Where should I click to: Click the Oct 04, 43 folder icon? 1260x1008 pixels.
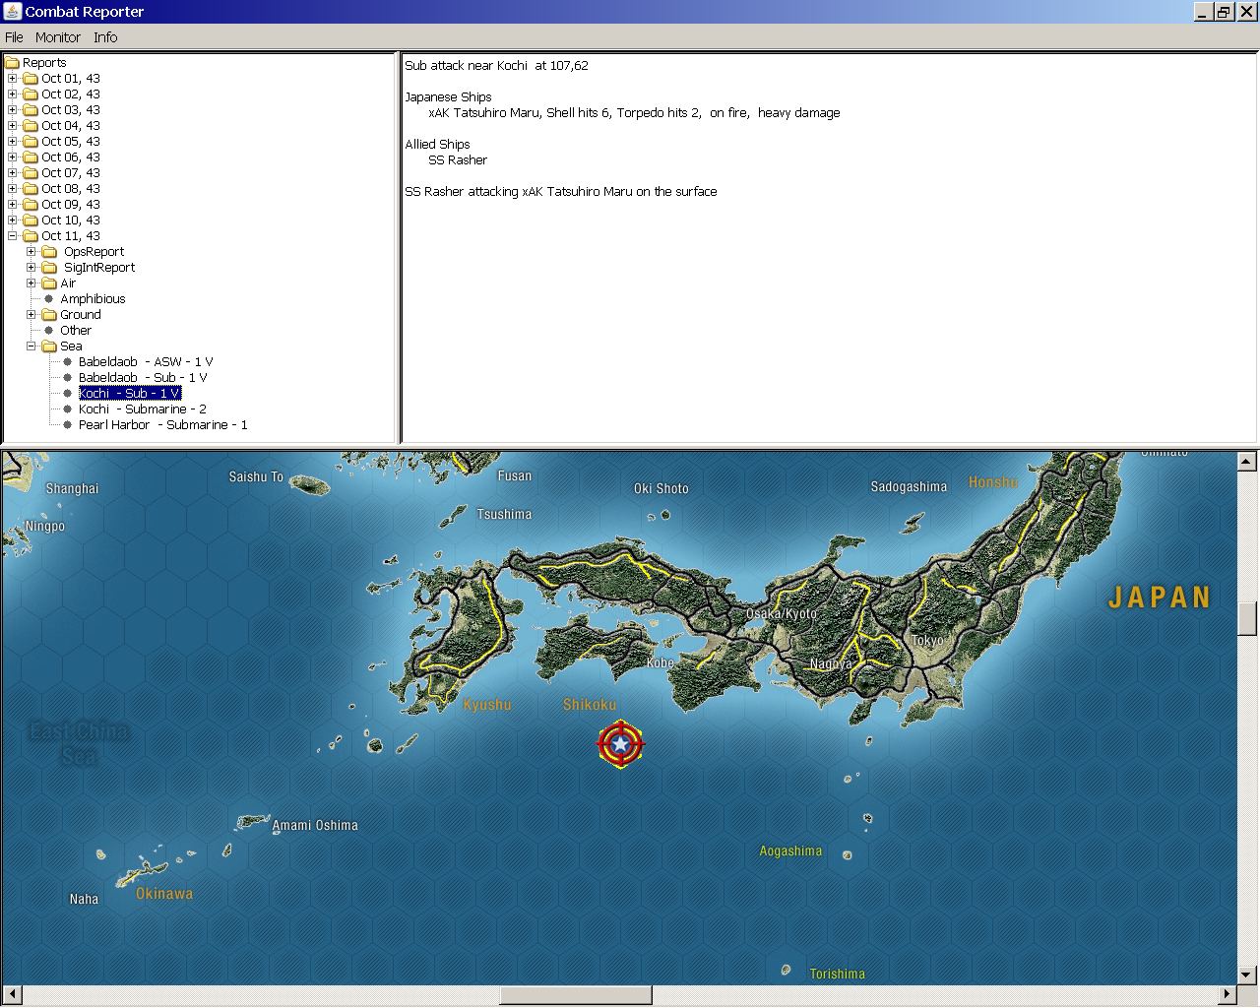(x=30, y=126)
